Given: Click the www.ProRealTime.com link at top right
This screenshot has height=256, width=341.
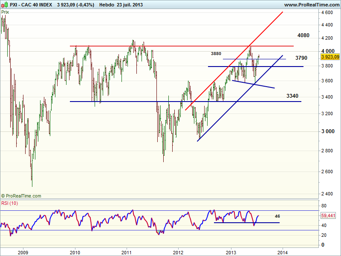Looking at the screenshot, I should (311, 5).
